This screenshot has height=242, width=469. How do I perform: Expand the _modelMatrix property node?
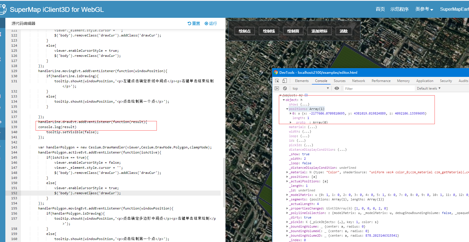pyautogui.click(x=287, y=195)
